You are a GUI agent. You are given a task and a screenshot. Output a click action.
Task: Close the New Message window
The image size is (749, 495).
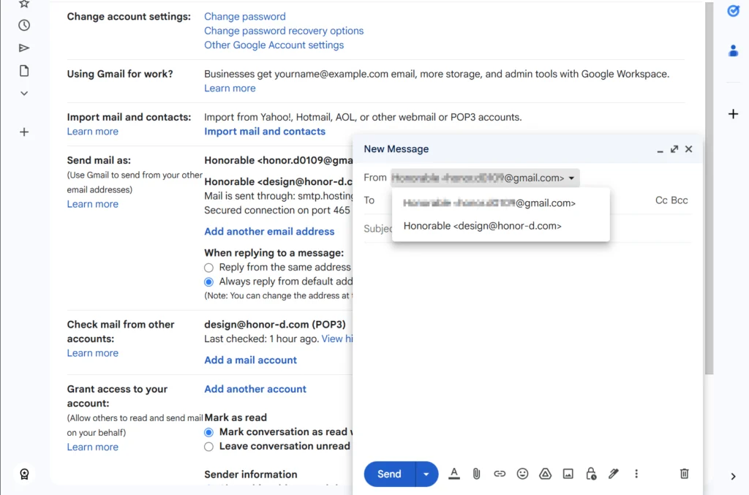coord(688,149)
